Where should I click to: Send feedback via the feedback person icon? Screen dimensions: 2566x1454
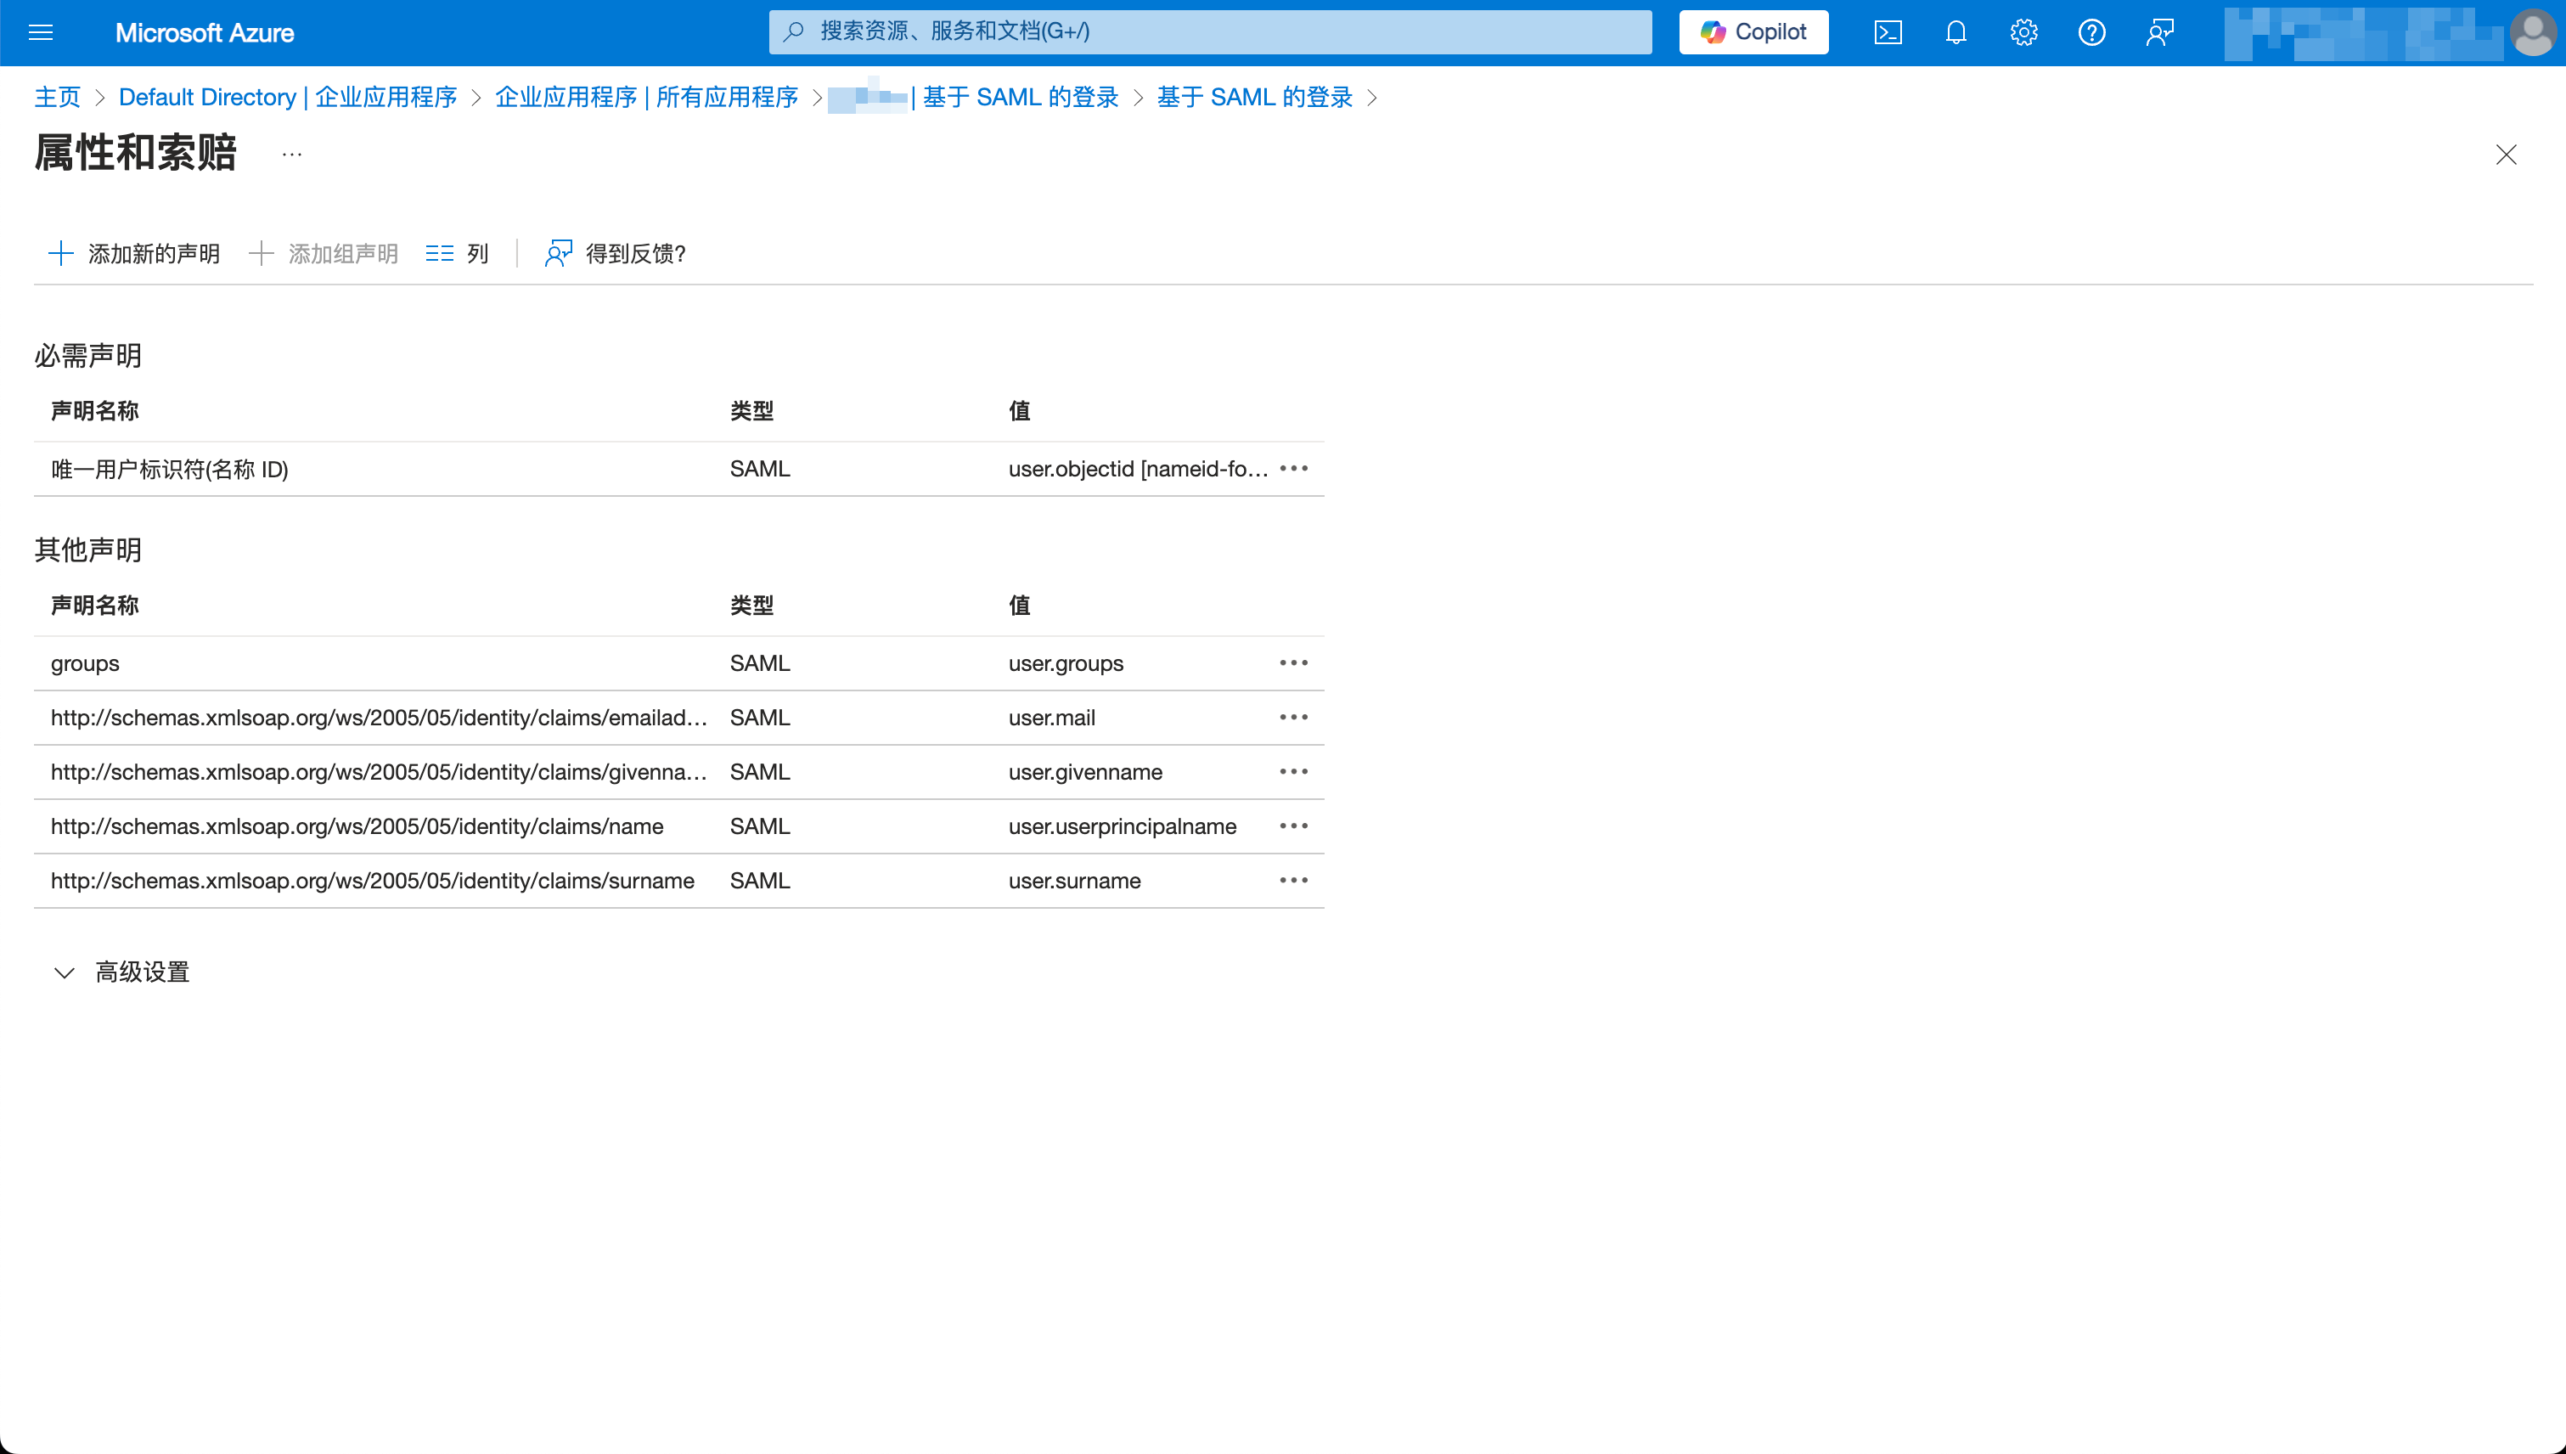pos(2158,32)
